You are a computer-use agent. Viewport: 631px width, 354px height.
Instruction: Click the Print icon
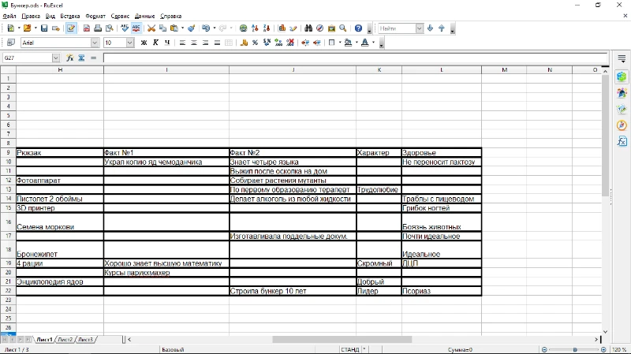click(x=98, y=28)
